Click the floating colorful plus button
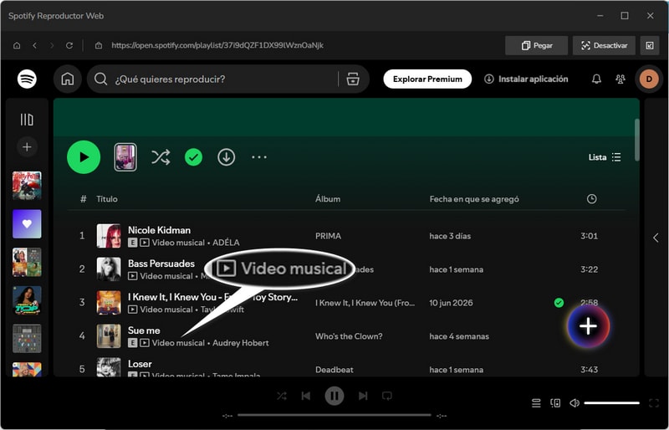 [589, 326]
